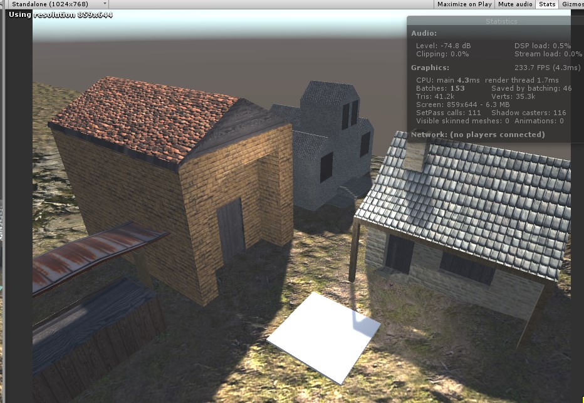Click the Audio heading in Statistics
584x403 pixels.
click(424, 33)
